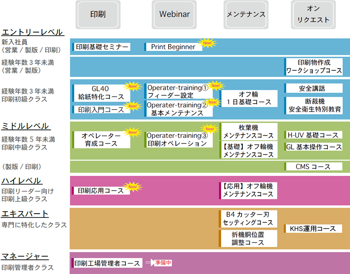Image resolution: width=350 pixels, height=274 pixels.
Task: Open 枚葉機メンテナンスコース
Action: [248, 132]
